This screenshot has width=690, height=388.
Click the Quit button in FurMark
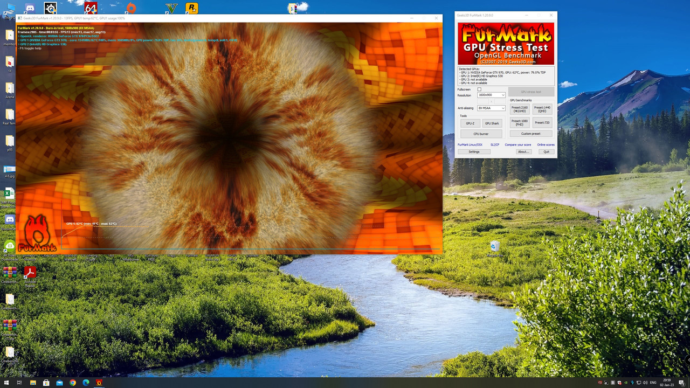pyautogui.click(x=547, y=152)
